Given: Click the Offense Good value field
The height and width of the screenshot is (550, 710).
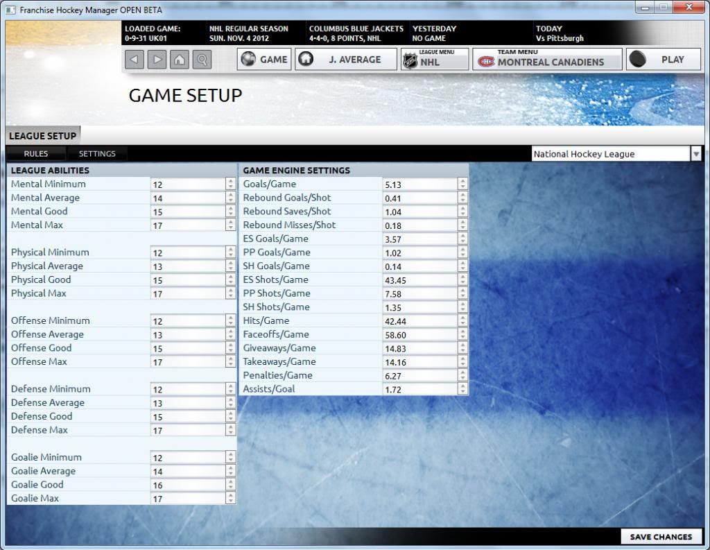Looking at the screenshot, I should pos(188,348).
